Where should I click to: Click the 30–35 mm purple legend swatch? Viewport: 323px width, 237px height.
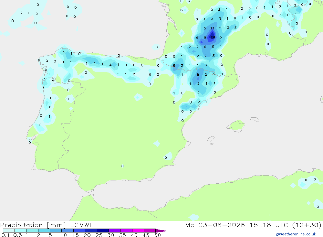[115, 231]
